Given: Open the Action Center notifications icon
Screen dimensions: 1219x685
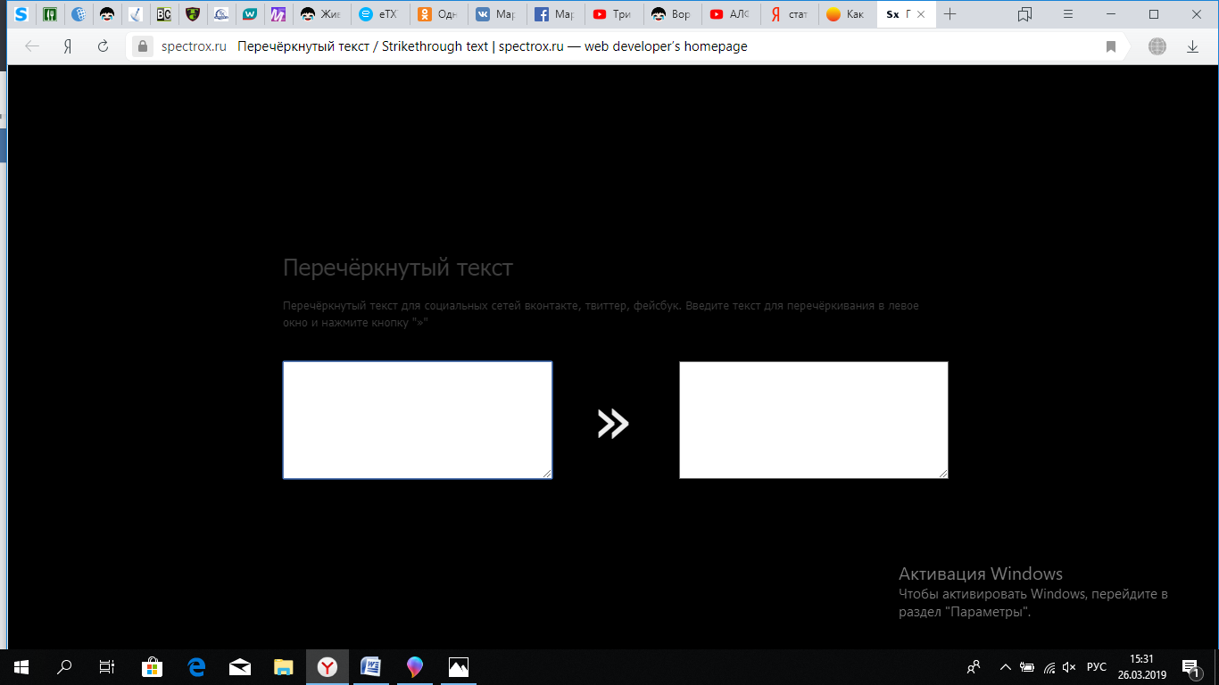Looking at the screenshot, I should [1190, 666].
